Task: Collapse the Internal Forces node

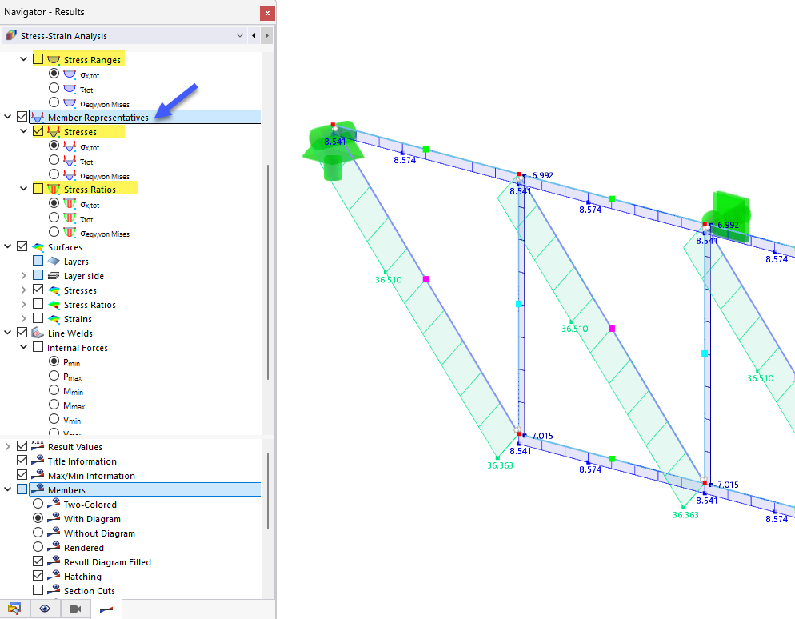Action: pos(23,347)
